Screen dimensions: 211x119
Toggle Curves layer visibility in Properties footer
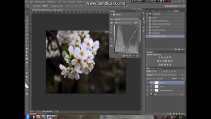(134, 56)
